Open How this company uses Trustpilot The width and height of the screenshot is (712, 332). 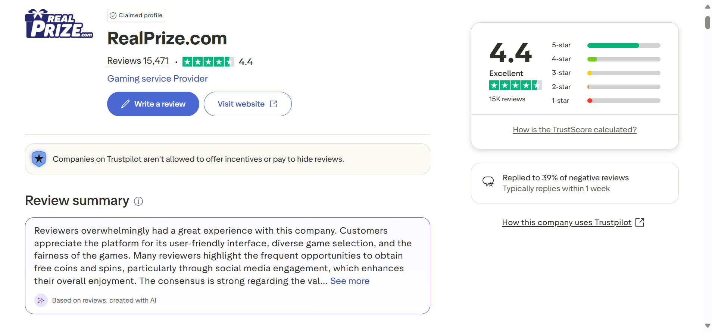point(566,222)
